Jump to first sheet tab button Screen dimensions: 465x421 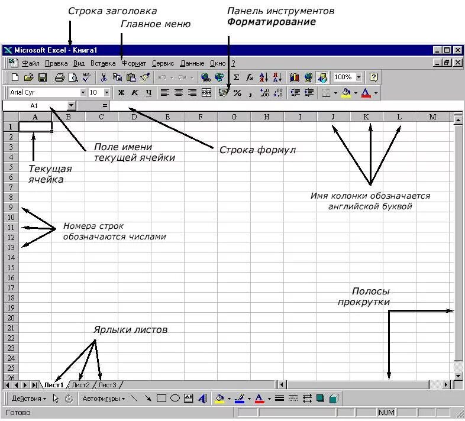(7, 385)
